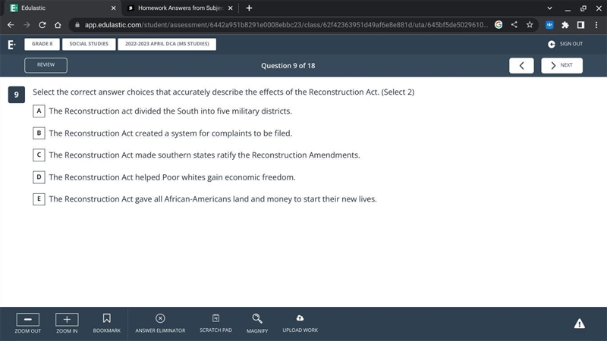
Task: Switch to the Homework Answers tab
Action: pos(180,8)
